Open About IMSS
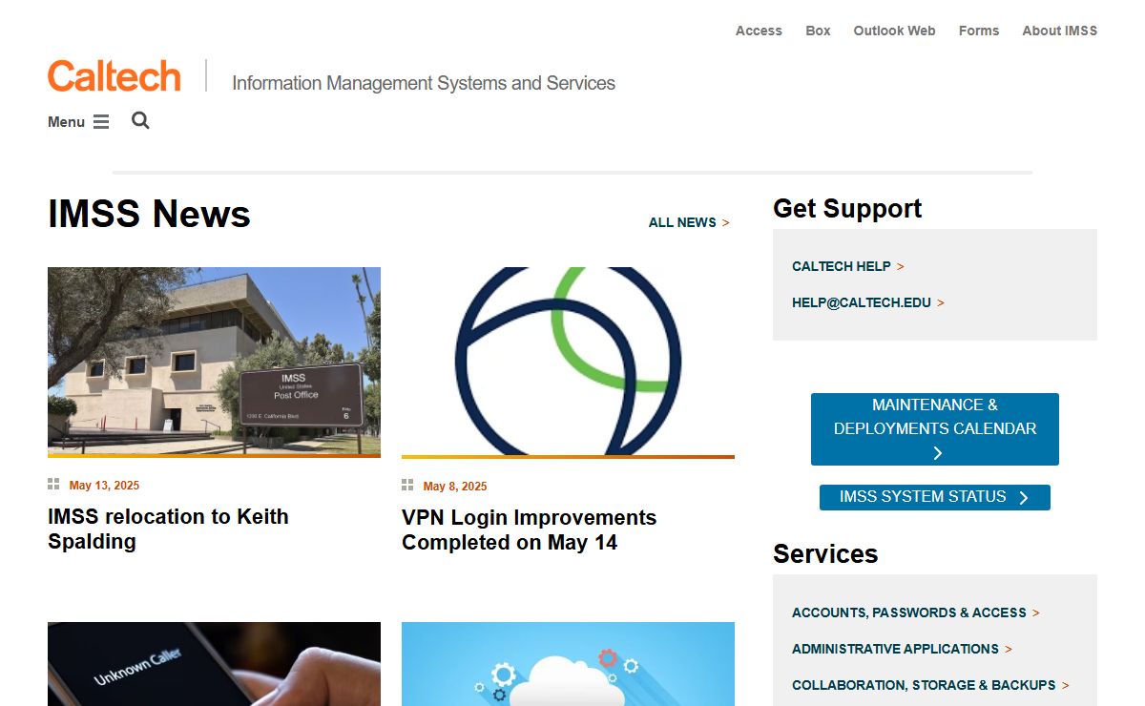Screen dimensions: 1145x706 click(x=1059, y=31)
